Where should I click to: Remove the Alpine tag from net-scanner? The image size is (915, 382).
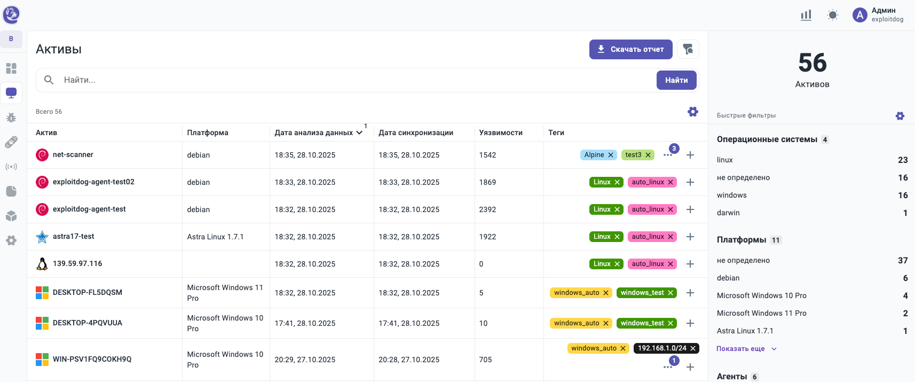point(611,155)
